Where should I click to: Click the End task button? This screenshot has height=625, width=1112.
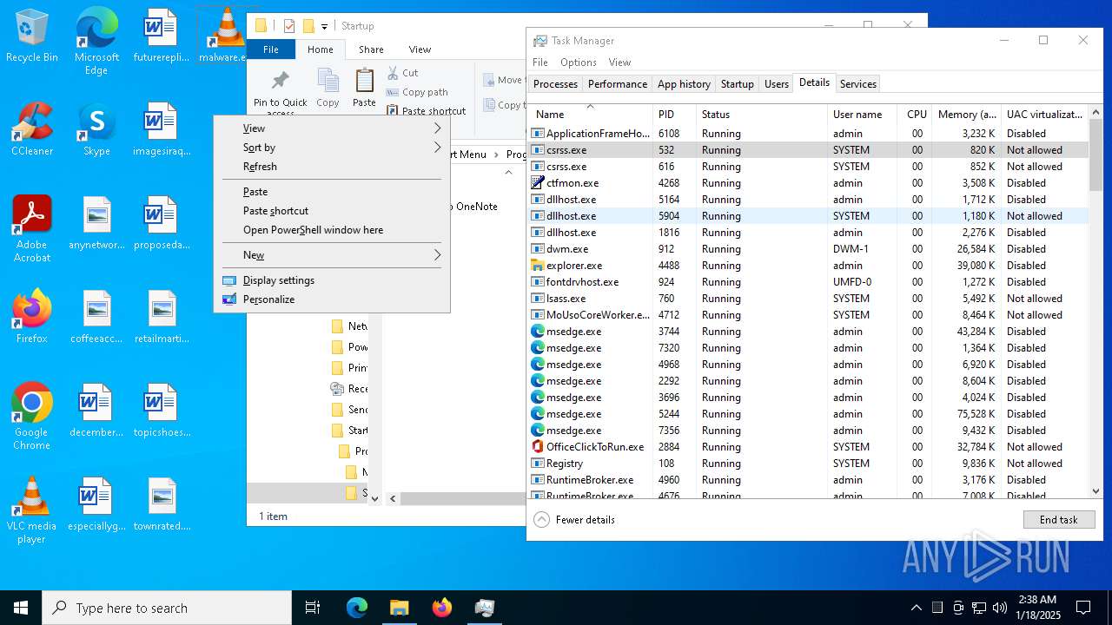pyautogui.click(x=1058, y=520)
